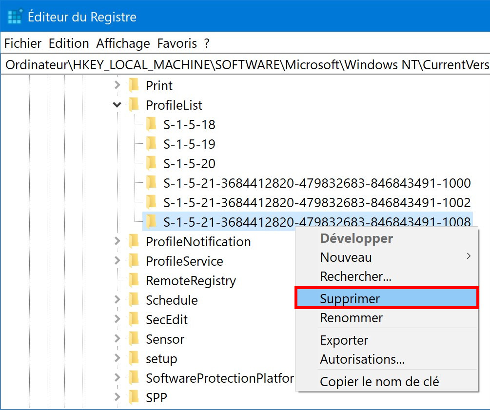
Task: Click the Print folder icon
Action: coord(134,85)
